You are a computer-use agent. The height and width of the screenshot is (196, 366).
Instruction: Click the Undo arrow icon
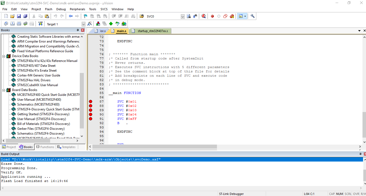(x=56, y=16)
